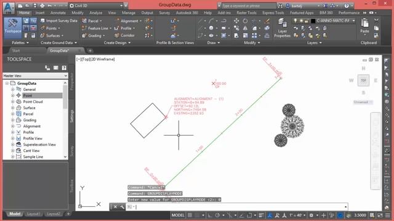Click the Help question mark icon
The image size is (394, 221).
tap(347, 6)
